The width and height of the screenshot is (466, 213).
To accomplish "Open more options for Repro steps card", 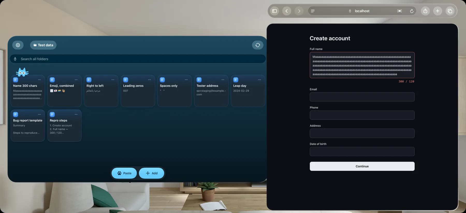I will (76, 115).
